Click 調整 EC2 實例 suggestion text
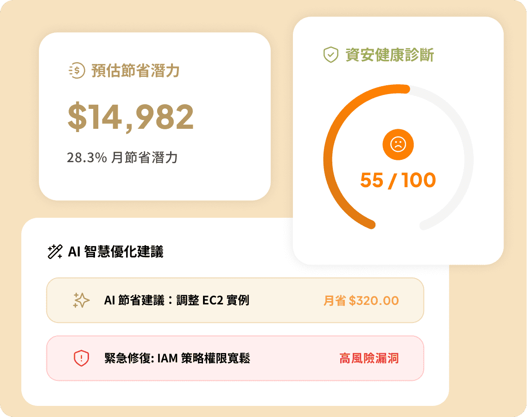 (213, 300)
